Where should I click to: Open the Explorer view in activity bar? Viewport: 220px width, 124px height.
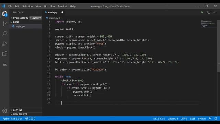coord(4,14)
